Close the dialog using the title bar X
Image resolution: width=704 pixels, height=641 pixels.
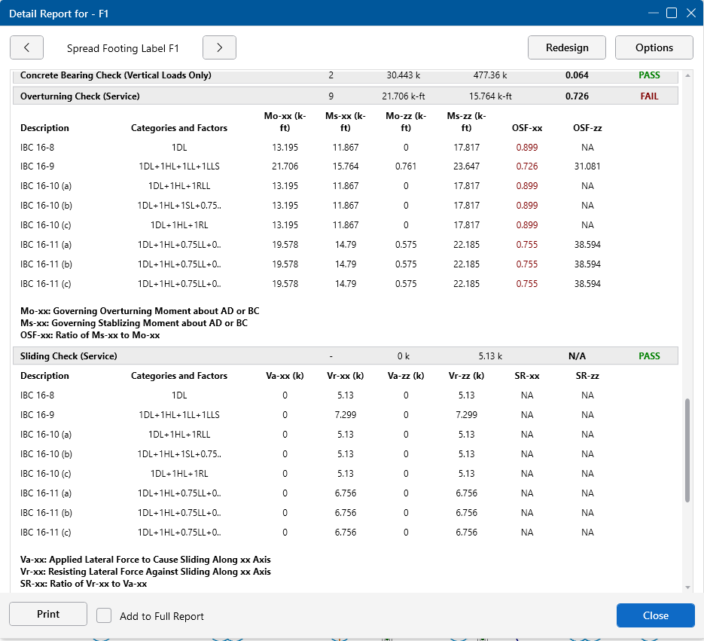point(690,13)
